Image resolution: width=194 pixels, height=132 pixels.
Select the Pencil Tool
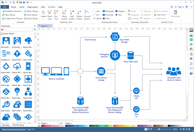tap(50, 14)
